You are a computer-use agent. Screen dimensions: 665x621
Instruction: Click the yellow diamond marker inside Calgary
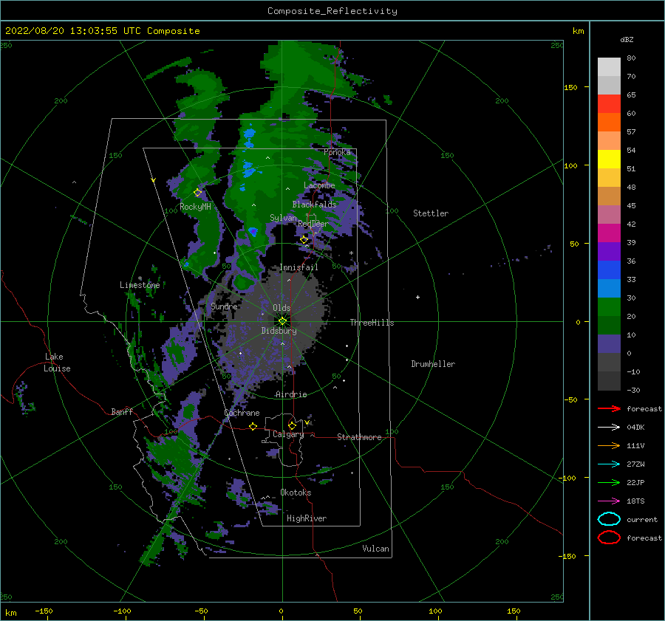(x=292, y=425)
